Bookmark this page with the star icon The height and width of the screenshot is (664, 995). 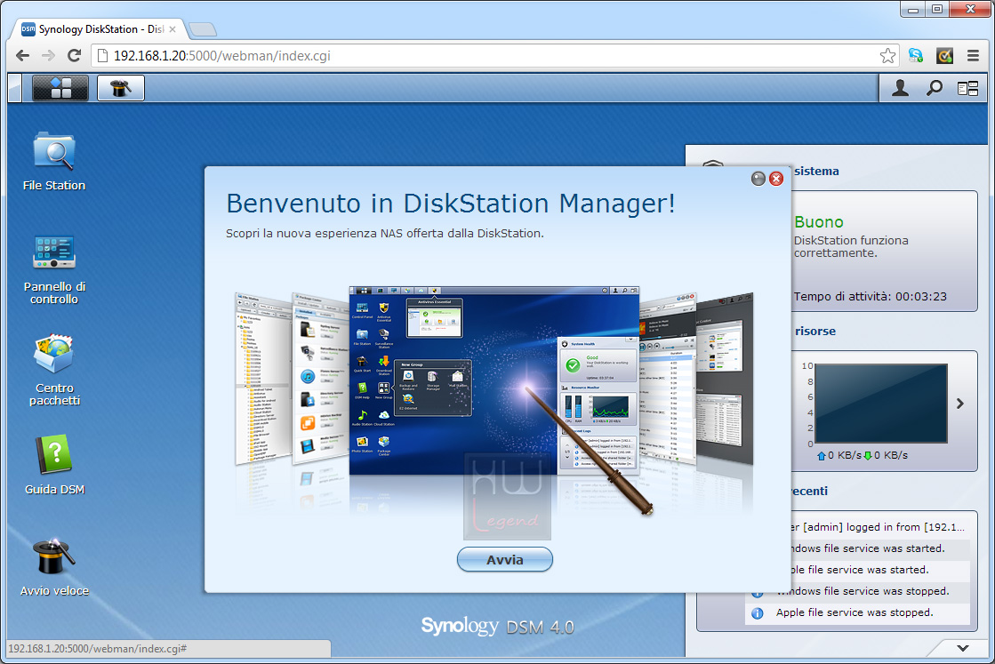click(x=887, y=56)
